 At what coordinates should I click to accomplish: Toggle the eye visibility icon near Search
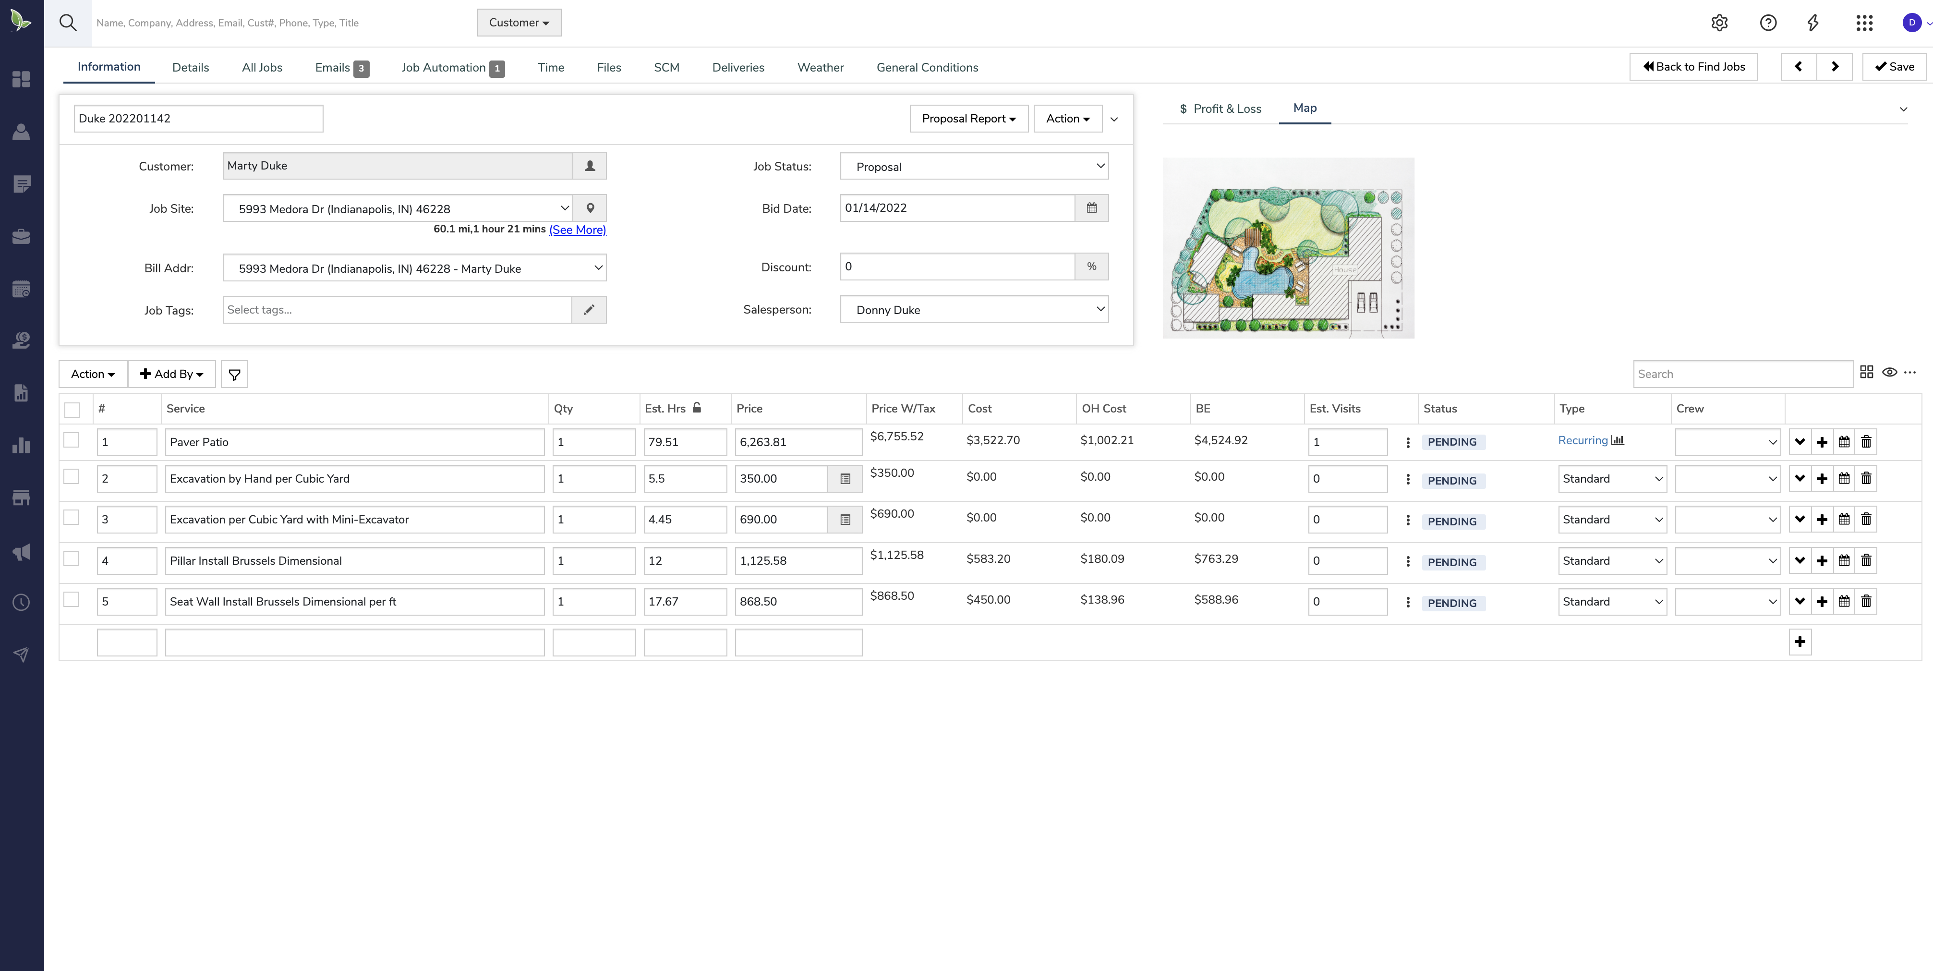click(x=1889, y=372)
